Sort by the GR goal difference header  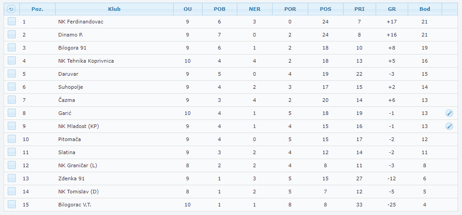pyautogui.click(x=392, y=9)
